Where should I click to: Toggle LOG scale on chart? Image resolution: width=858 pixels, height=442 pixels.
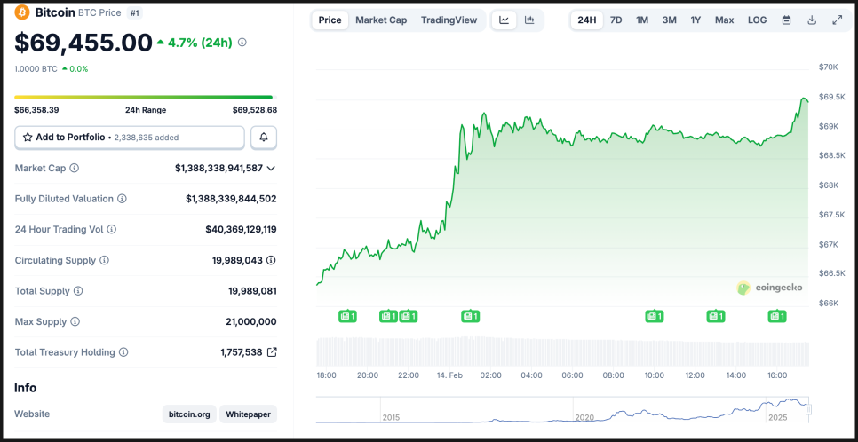click(757, 20)
